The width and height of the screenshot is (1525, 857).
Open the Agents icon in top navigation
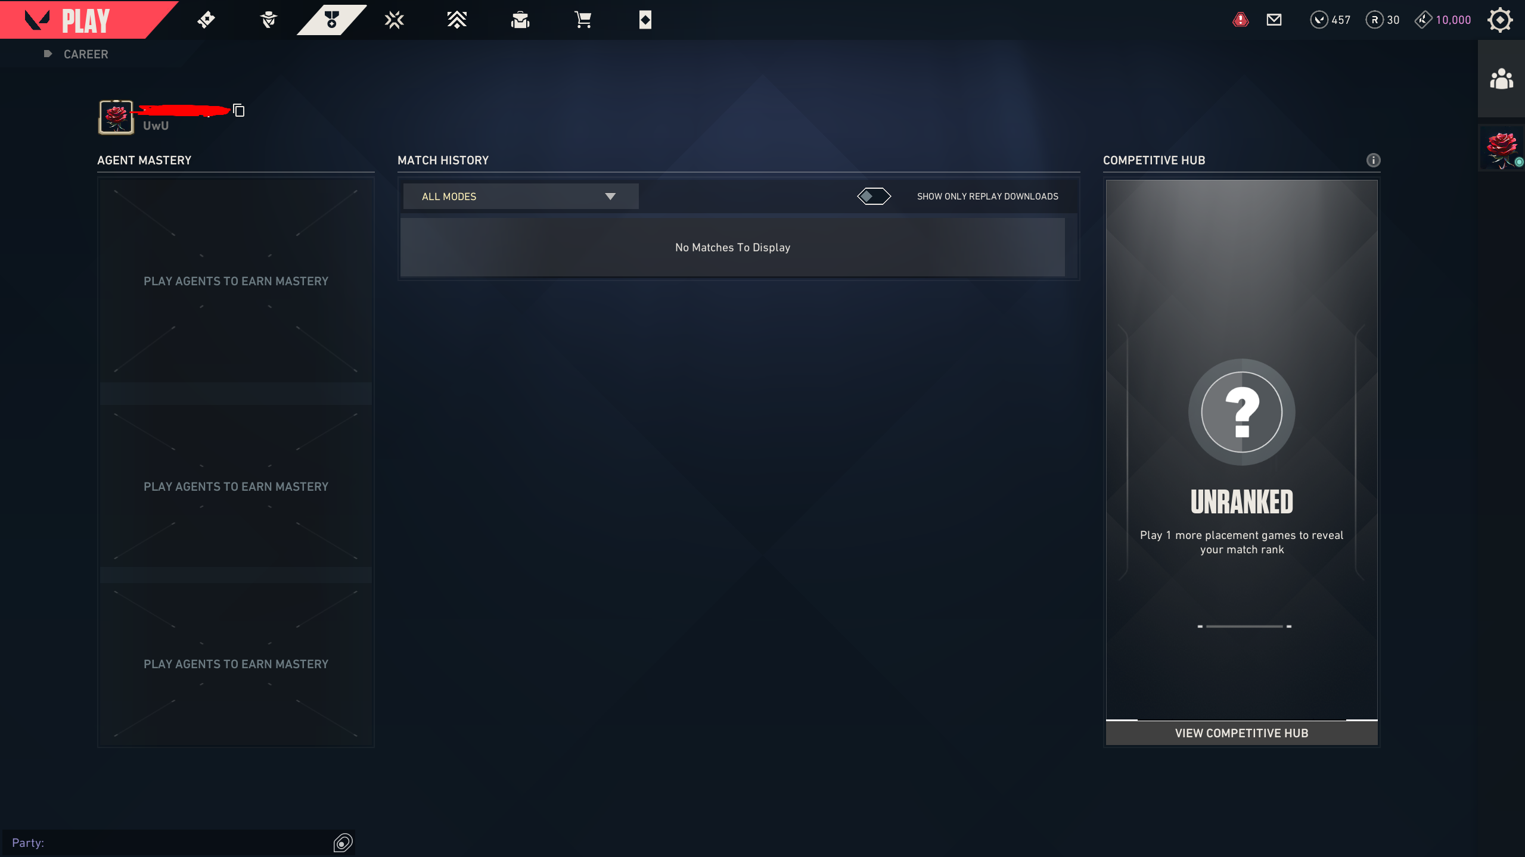coord(269,20)
